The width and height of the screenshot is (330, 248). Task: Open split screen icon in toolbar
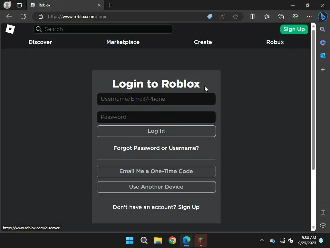(252, 16)
